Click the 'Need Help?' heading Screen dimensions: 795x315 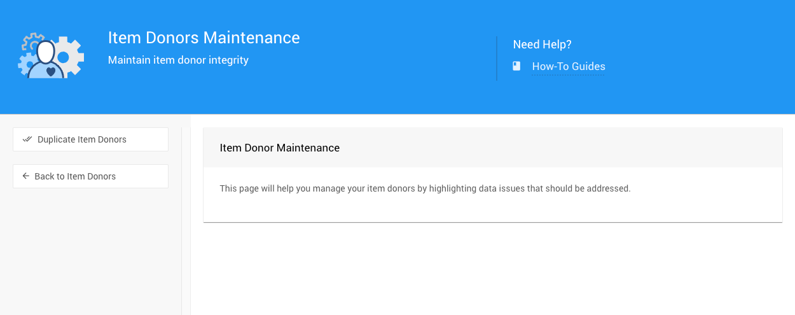[x=542, y=45]
